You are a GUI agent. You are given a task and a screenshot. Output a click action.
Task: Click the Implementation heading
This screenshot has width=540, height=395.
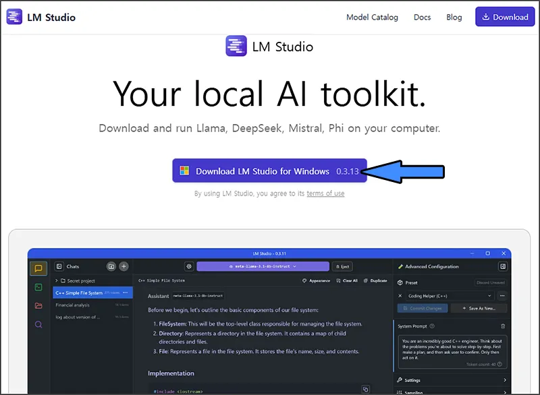171,373
